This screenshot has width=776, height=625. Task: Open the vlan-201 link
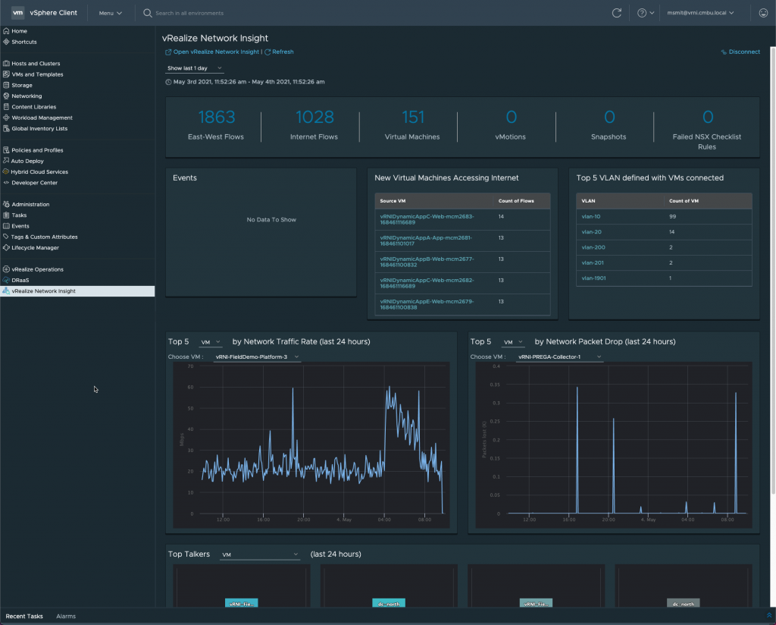tap(593, 263)
